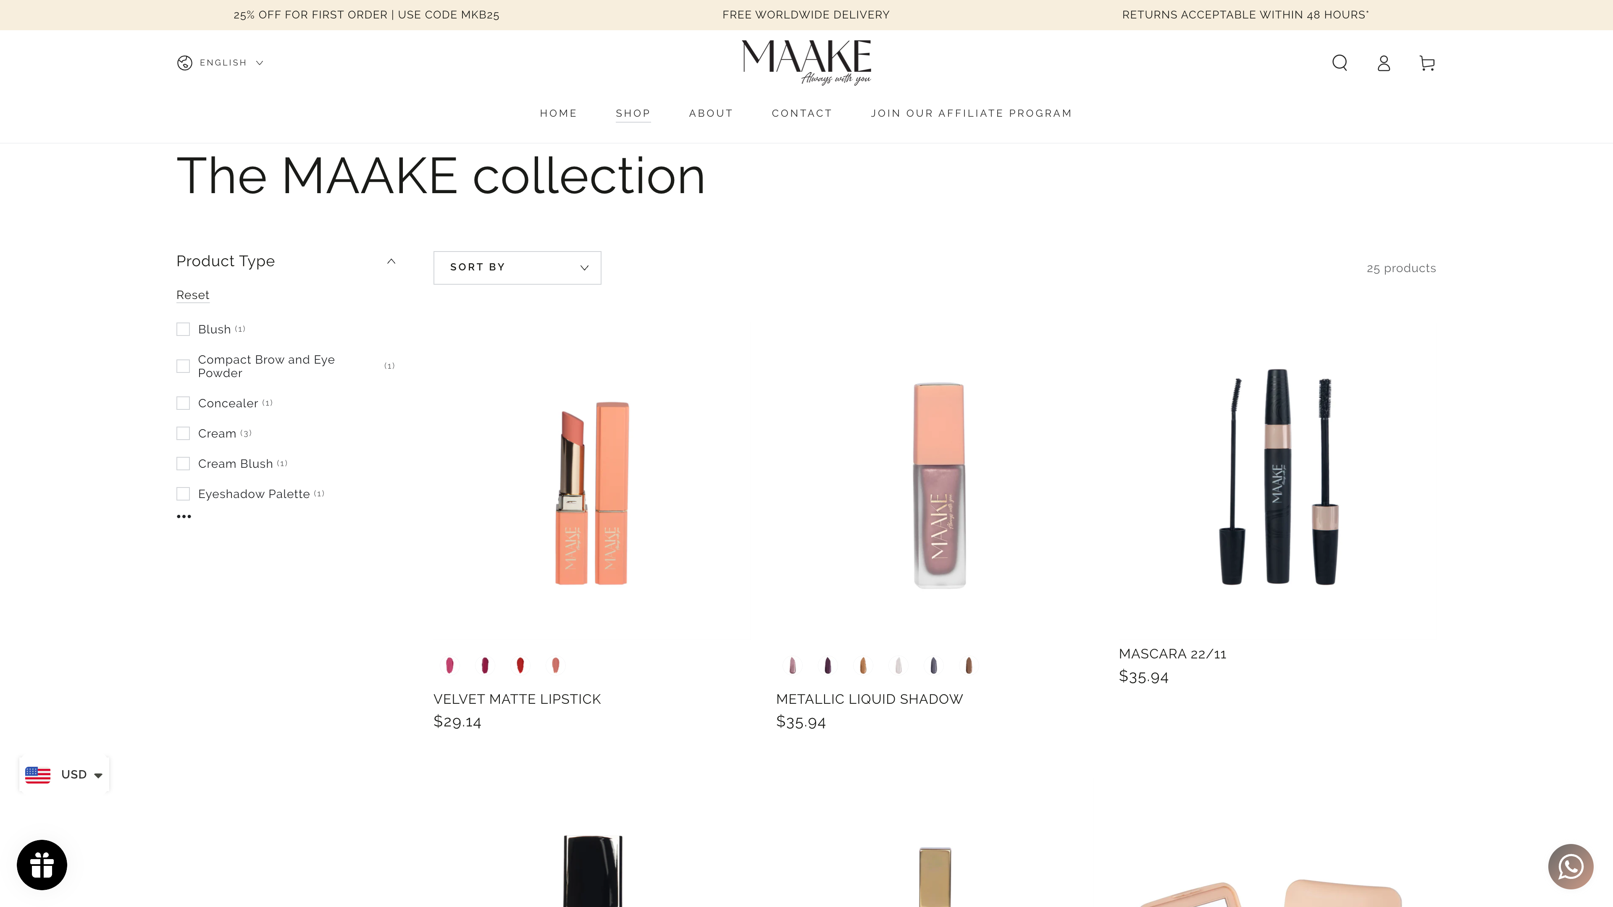Check the Blush filter checkbox
This screenshot has width=1613, height=907.
[x=183, y=329]
